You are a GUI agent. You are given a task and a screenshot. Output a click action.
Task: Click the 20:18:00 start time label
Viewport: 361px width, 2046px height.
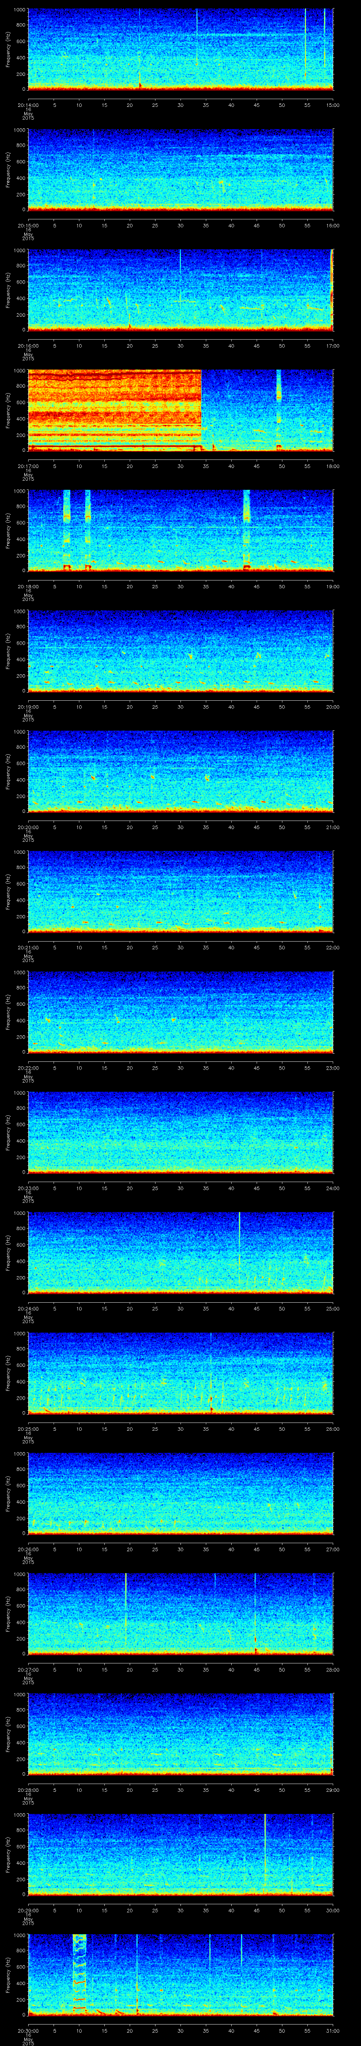click(x=28, y=586)
